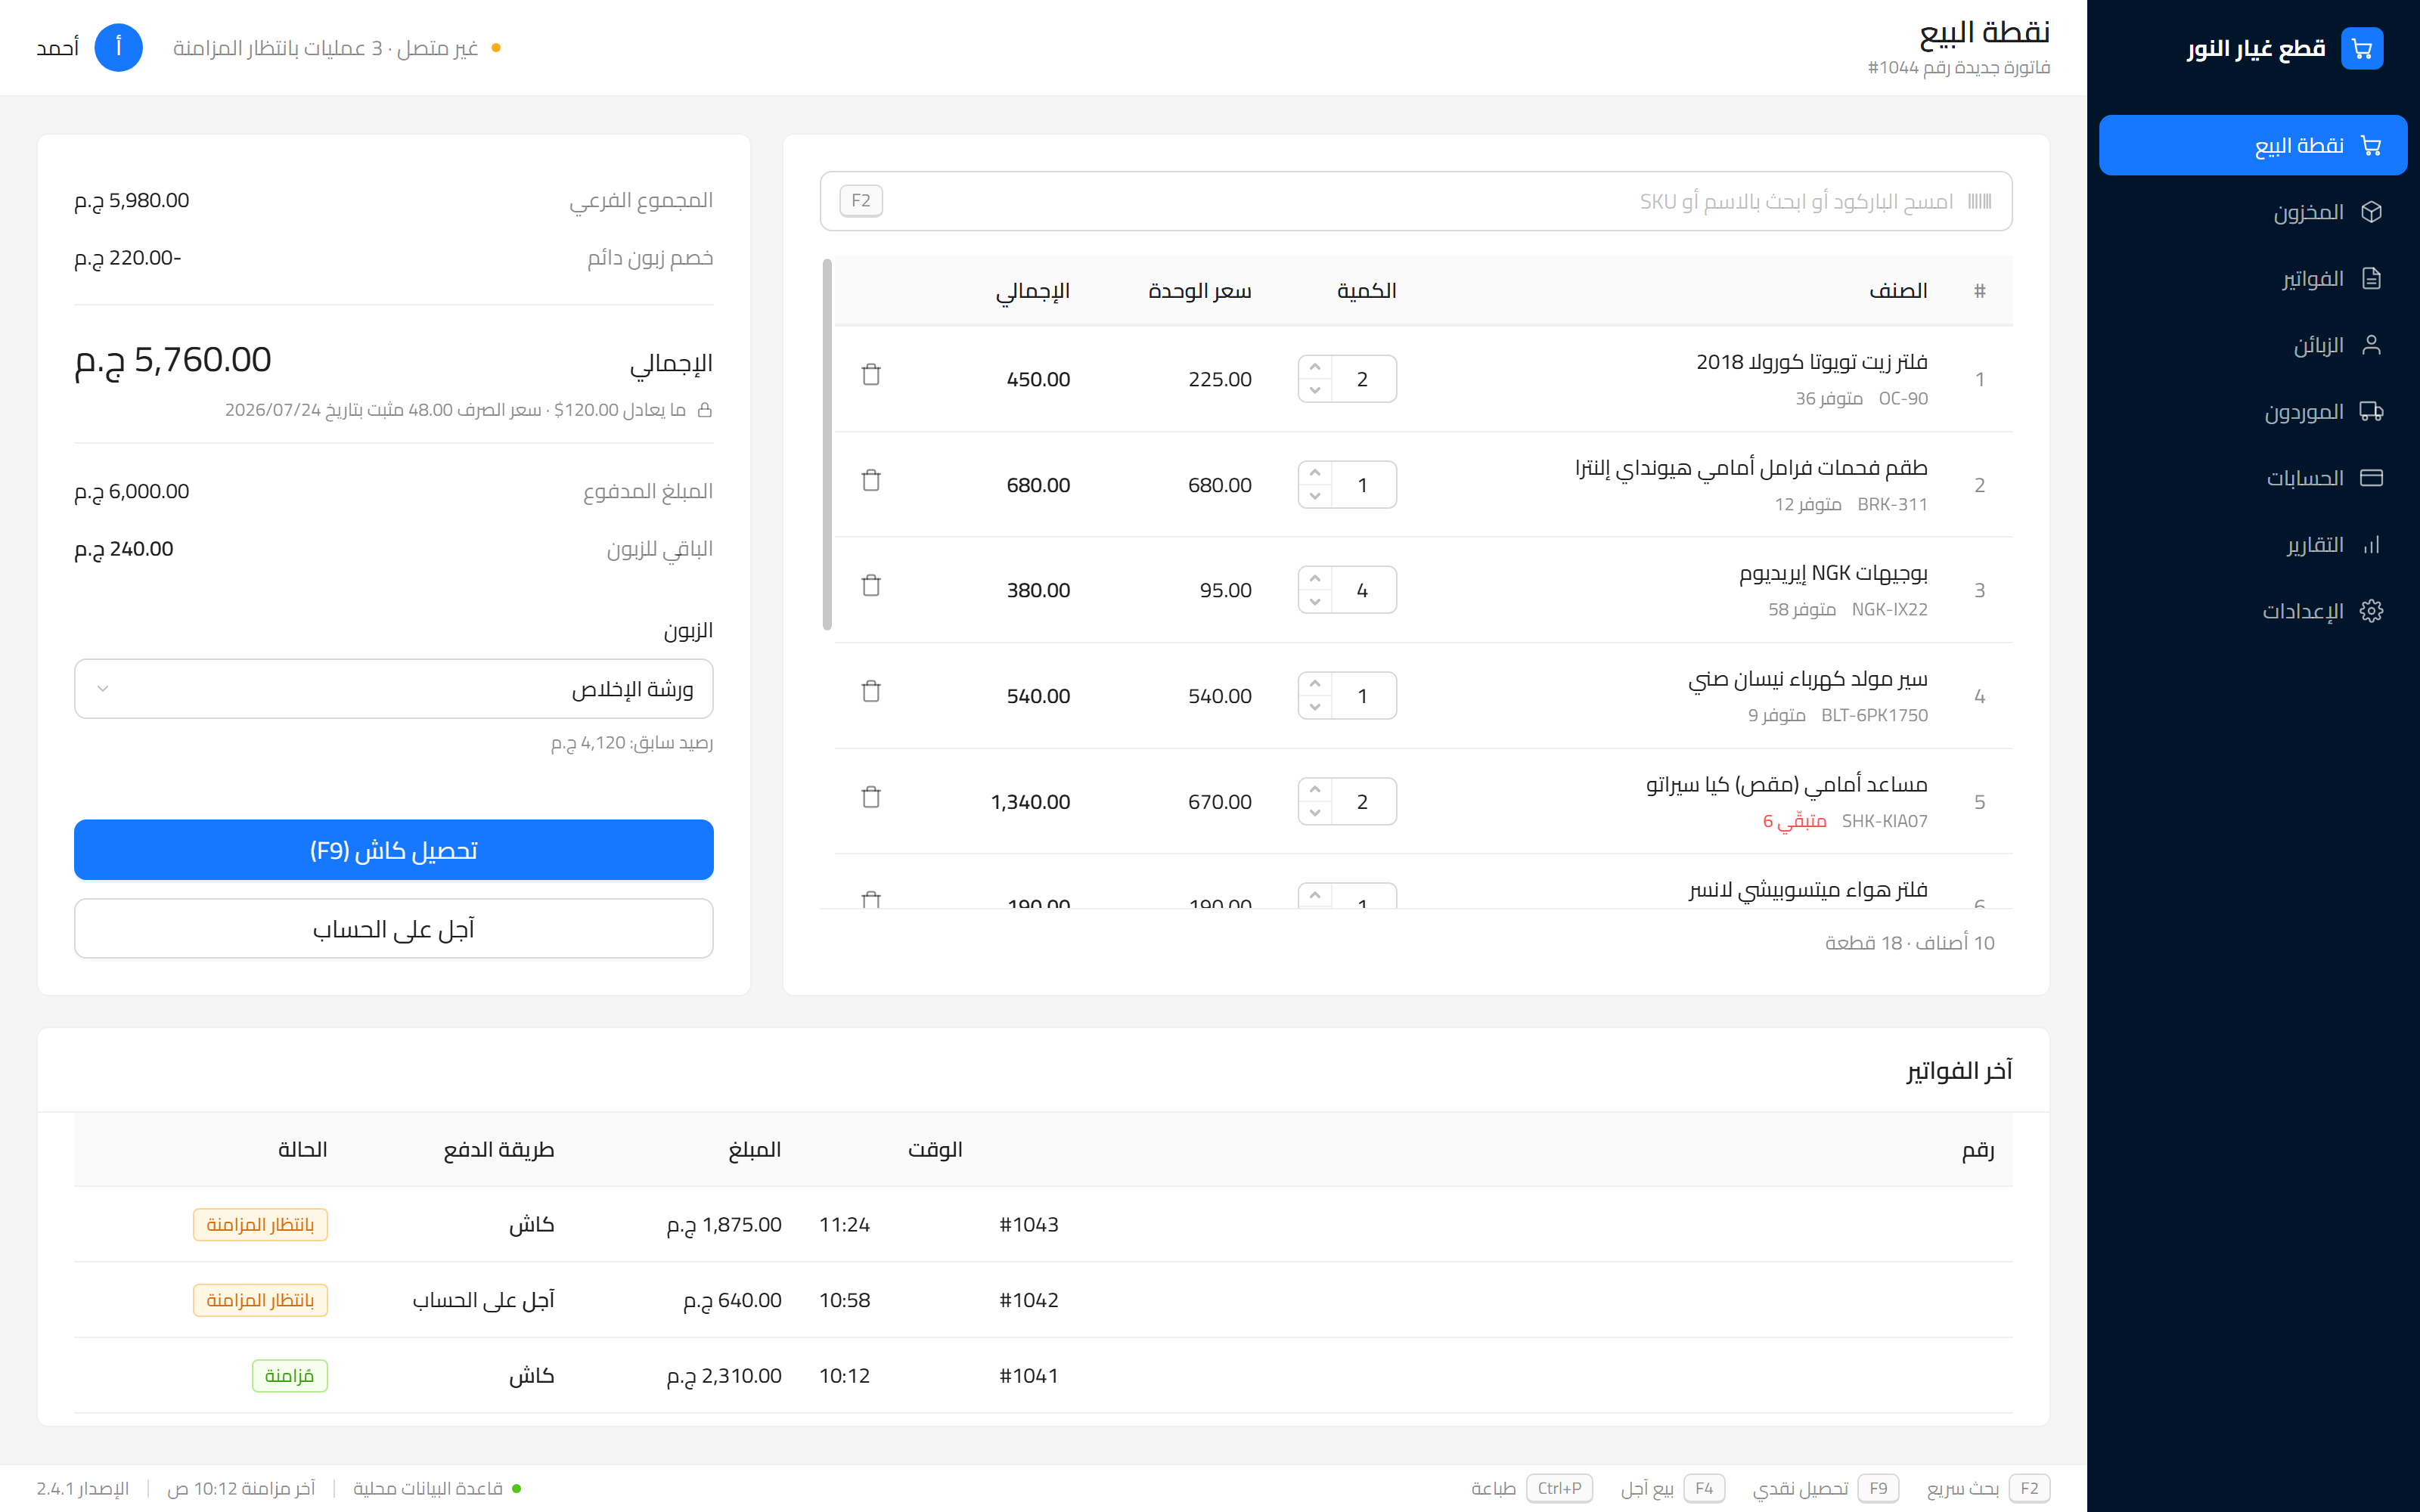Increase quantity of بوجيهات NGK
2420x1512 pixels.
[1315, 579]
